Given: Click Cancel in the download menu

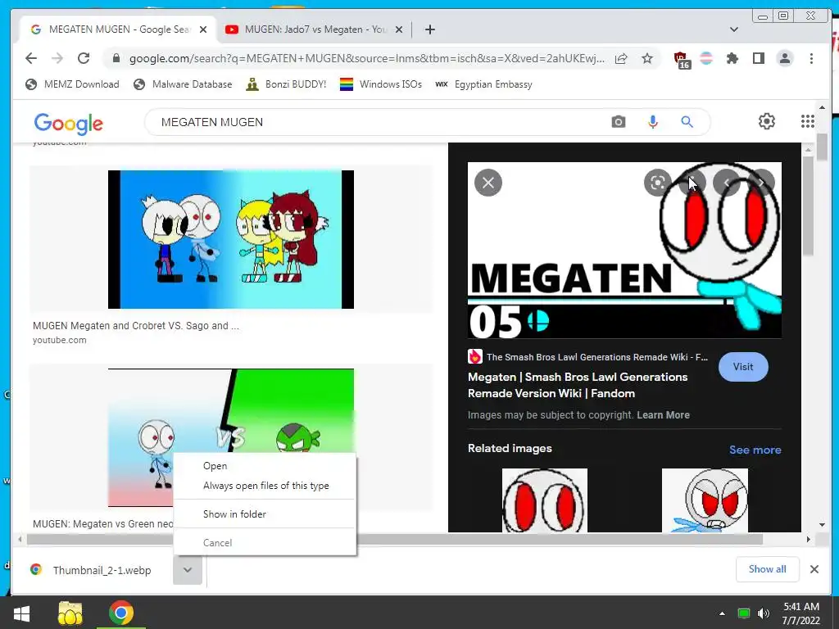Looking at the screenshot, I should pyautogui.click(x=265, y=543).
